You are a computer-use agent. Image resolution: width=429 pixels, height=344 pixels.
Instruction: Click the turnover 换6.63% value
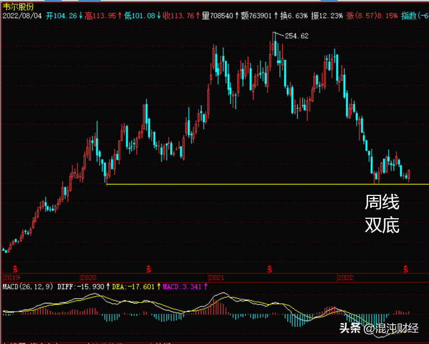pos(294,16)
